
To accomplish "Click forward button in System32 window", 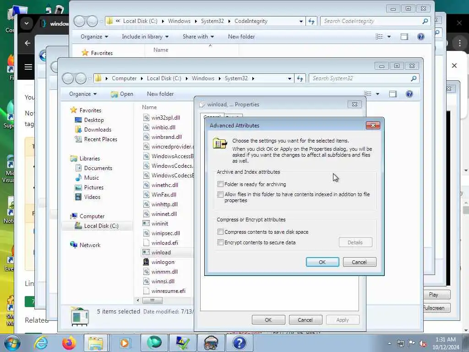I will point(81,79).
